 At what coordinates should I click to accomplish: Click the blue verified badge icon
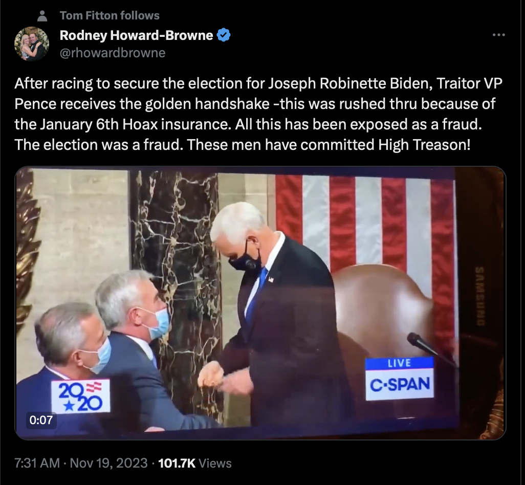point(224,35)
